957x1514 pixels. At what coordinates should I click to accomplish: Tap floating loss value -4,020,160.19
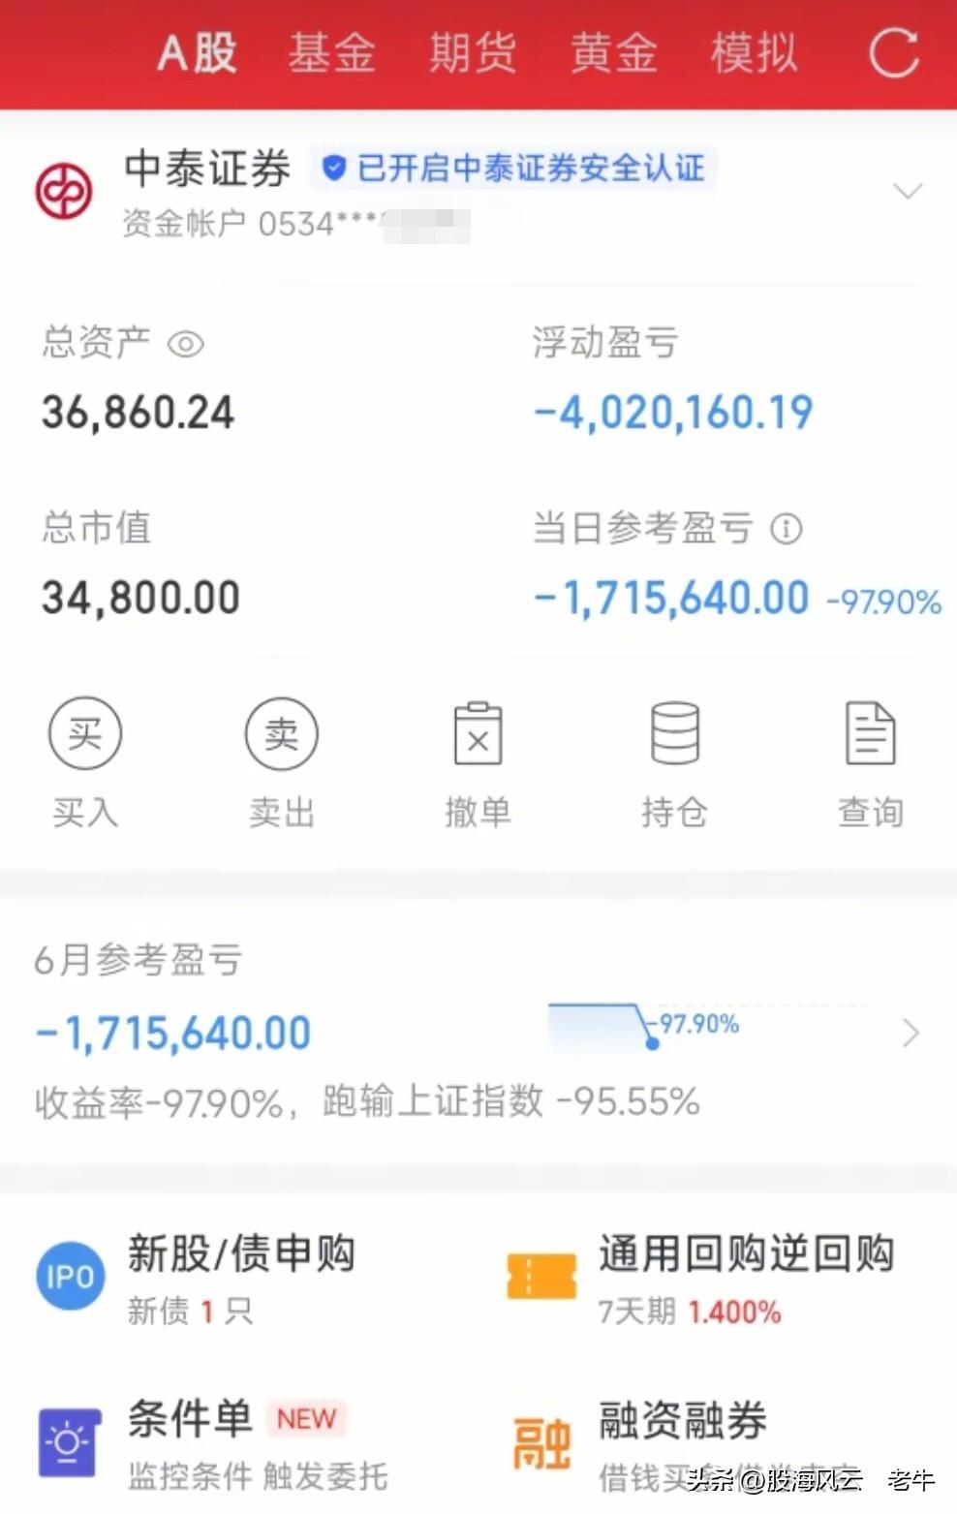point(674,413)
